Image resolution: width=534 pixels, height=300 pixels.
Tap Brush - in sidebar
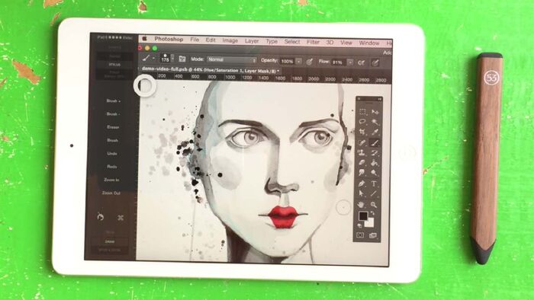click(x=113, y=113)
